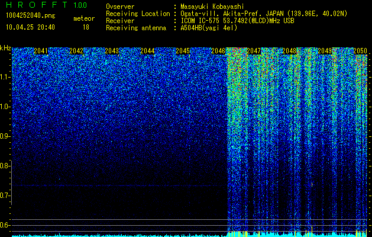This screenshot has height=237, width=372.
Task: Click the 0.8 frequency axis label
Action: click(x=5, y=166)
